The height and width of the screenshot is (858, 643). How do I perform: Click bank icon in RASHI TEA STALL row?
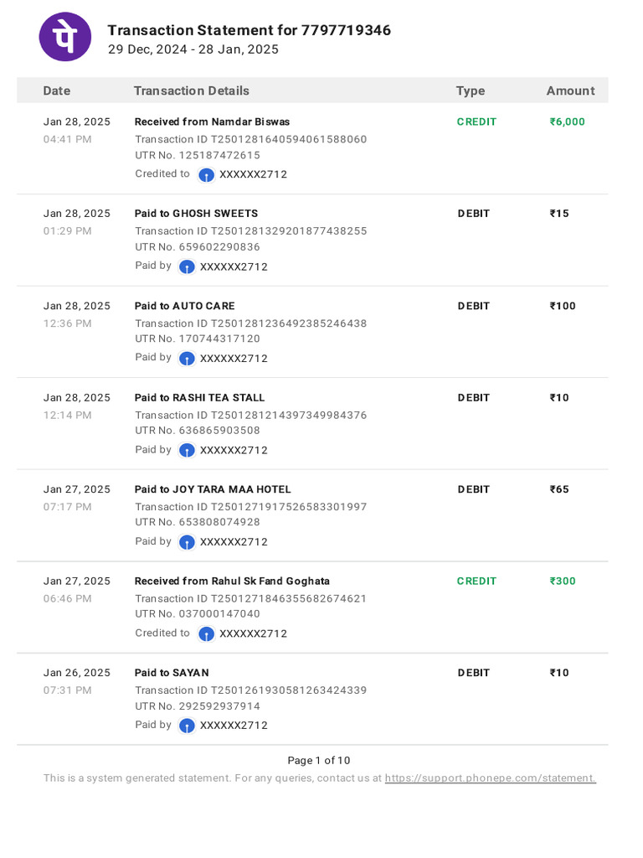(187, 451)
